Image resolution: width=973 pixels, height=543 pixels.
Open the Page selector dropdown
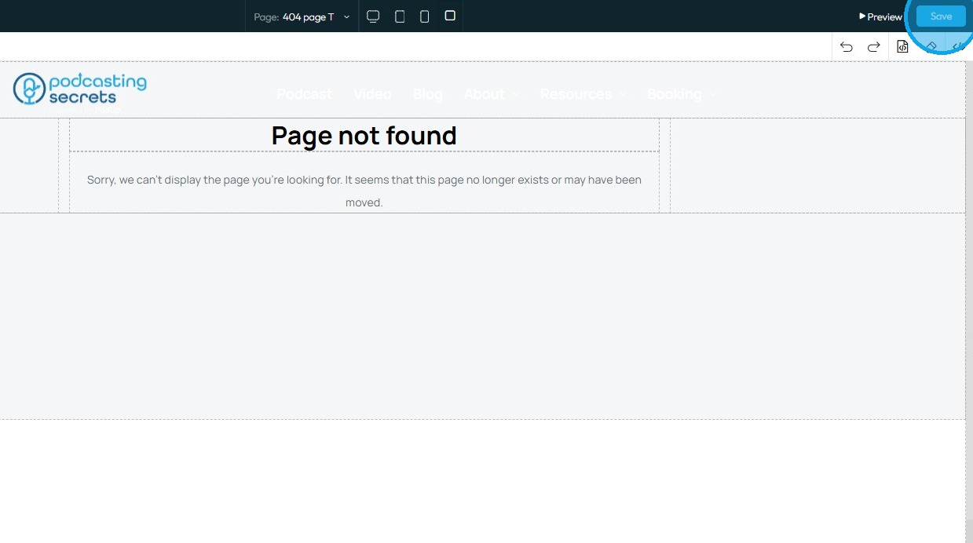click(302, 16)
